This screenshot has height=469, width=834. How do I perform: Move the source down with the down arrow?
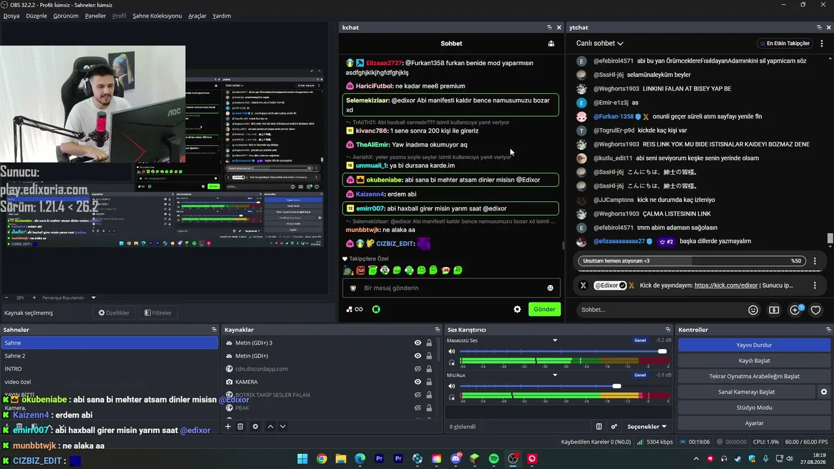point(283,427)
